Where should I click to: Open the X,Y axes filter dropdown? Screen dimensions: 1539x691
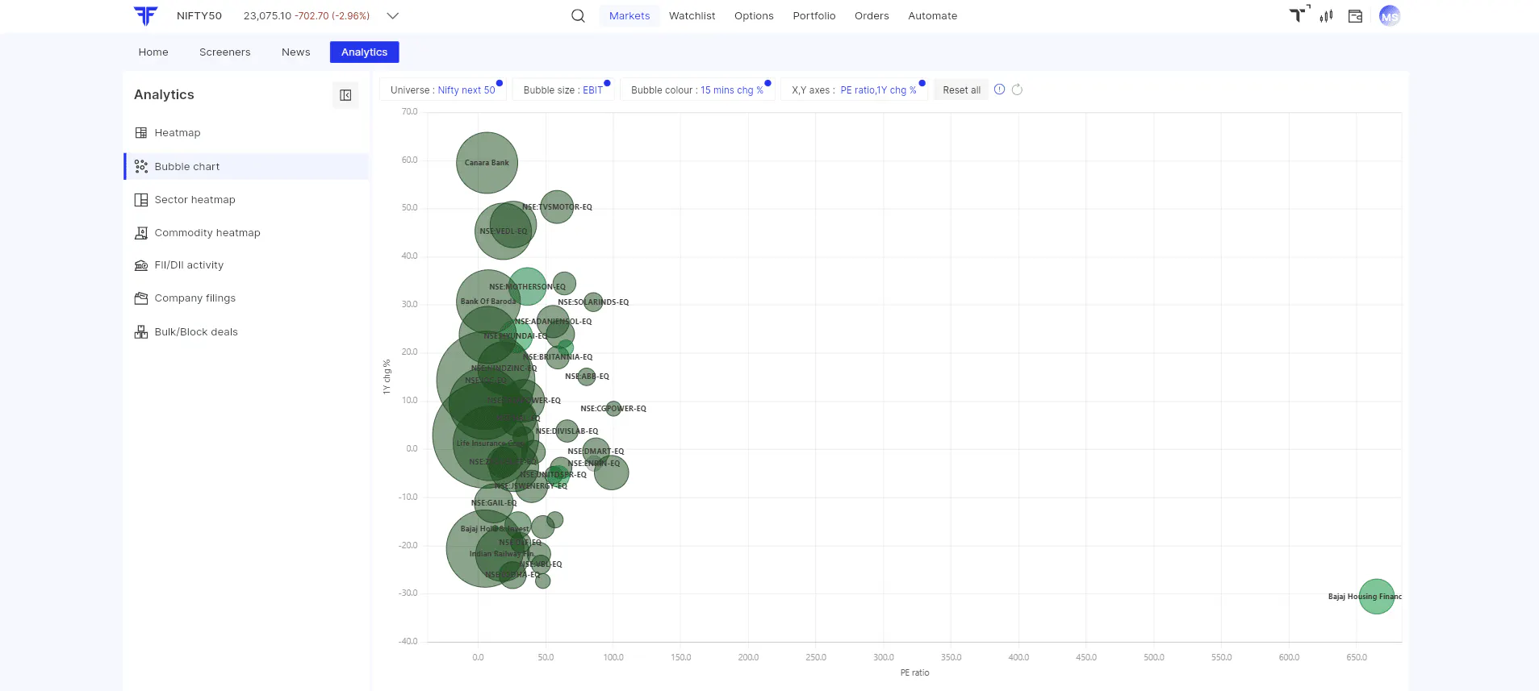pos(854,90)
